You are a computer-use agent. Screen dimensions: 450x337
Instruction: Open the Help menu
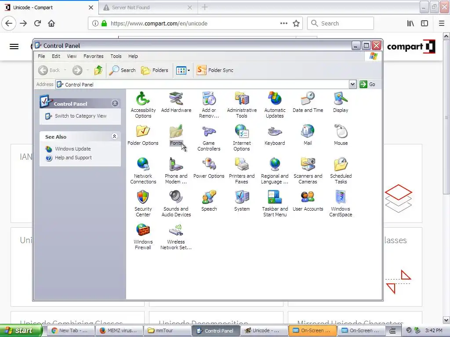pyautogui.click(x=133, y=56)
